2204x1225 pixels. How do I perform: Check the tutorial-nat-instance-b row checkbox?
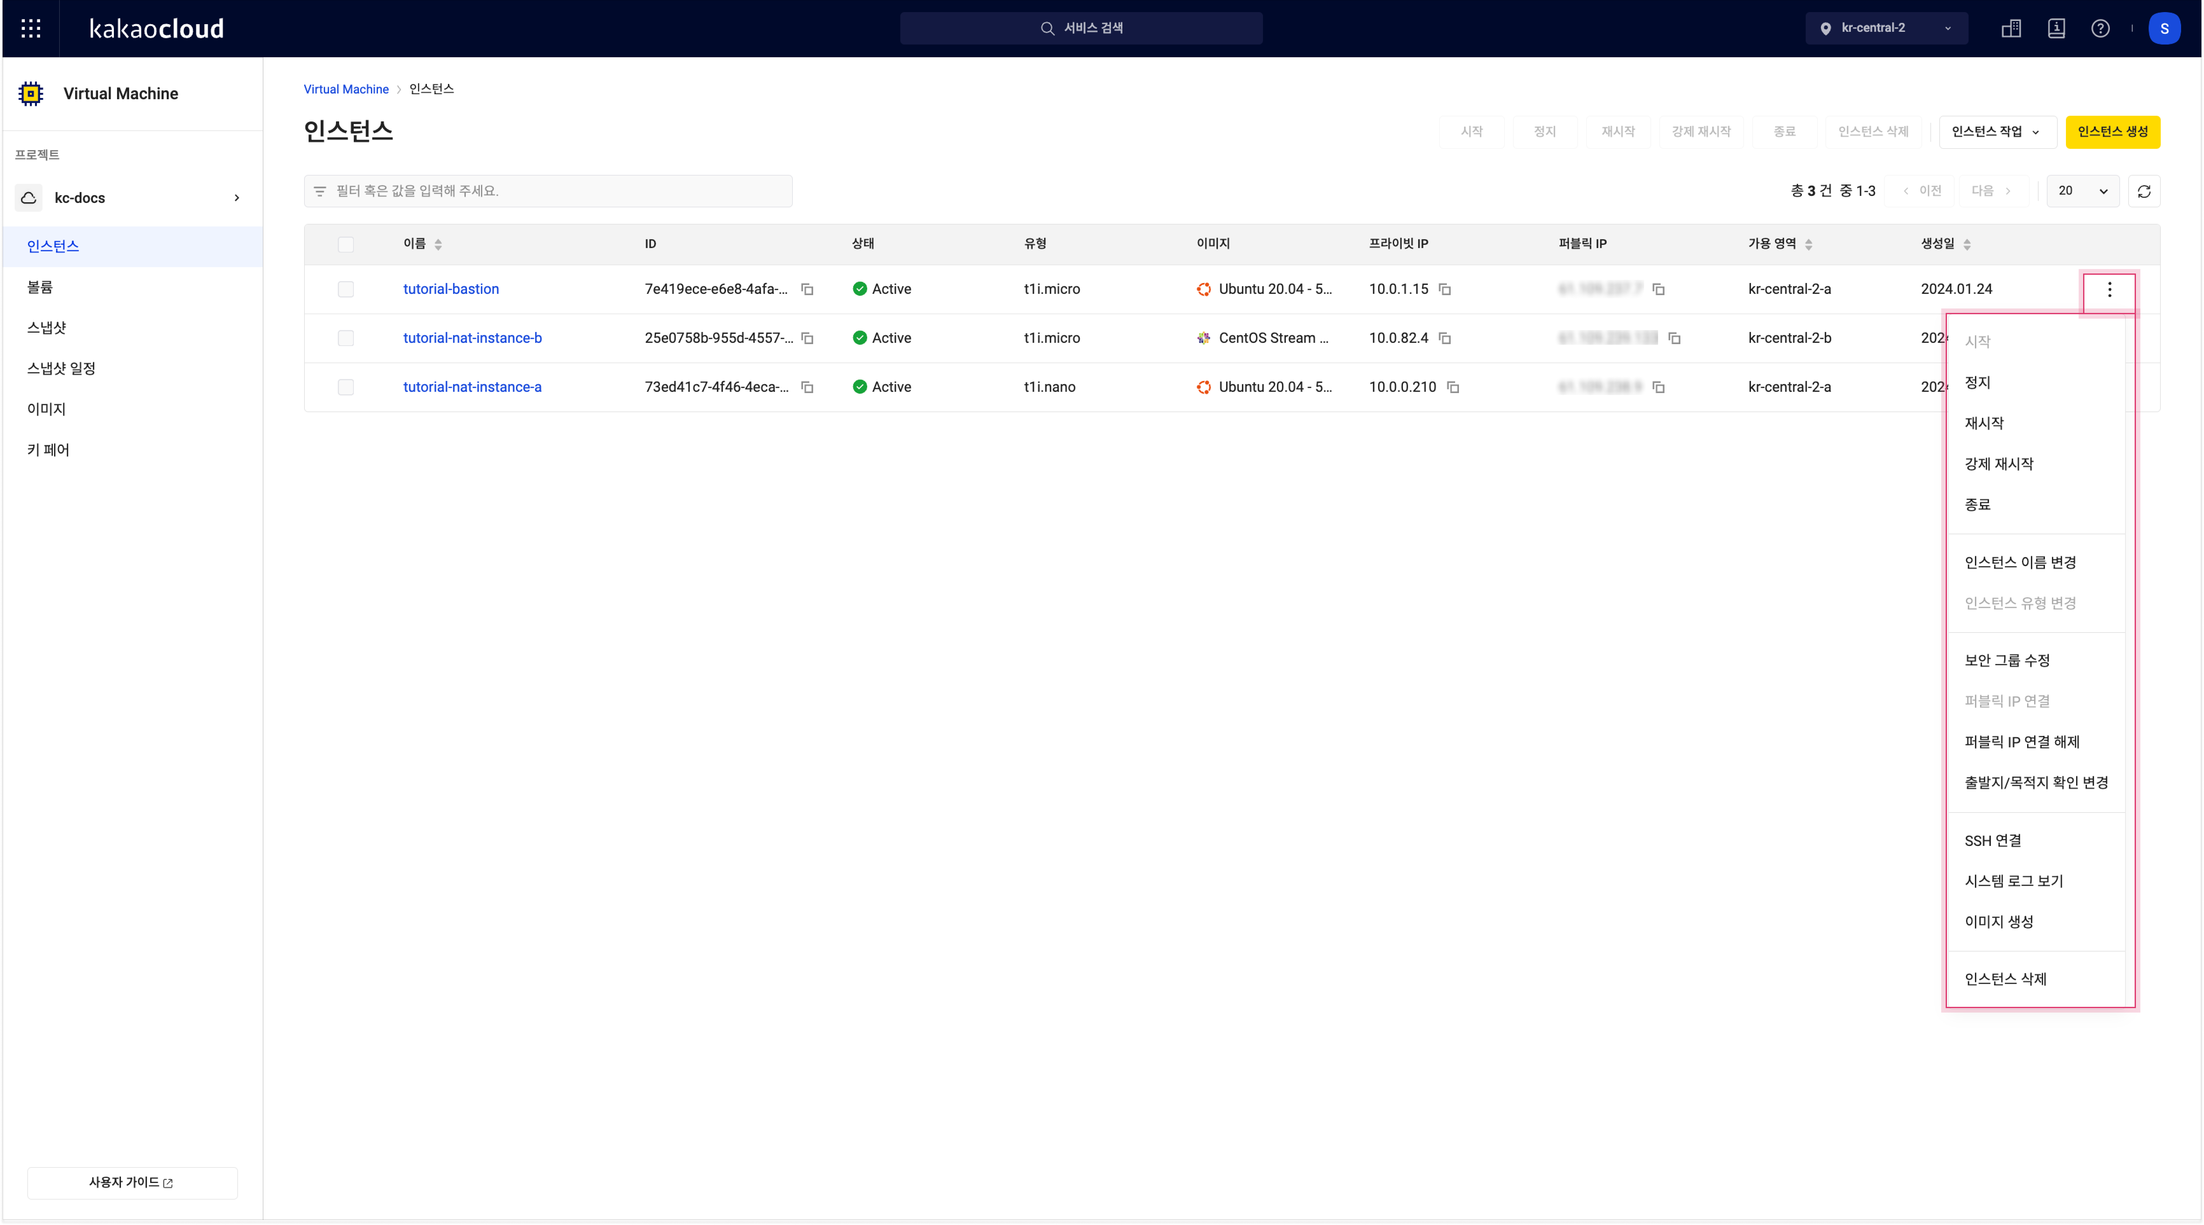[346, 338]
